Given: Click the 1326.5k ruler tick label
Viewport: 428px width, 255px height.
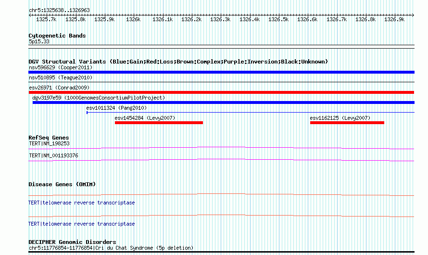Looking at the screenshot, I should pyautogui.click(x=278, y=19).
